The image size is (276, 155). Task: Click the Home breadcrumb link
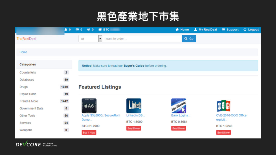pyautogui.click(x=23, y=52)
